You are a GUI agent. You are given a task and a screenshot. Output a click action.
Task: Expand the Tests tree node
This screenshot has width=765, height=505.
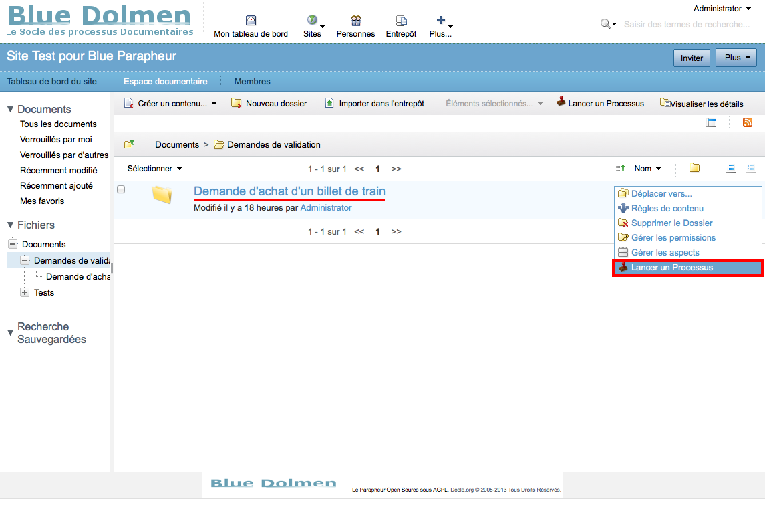point(25,292)
